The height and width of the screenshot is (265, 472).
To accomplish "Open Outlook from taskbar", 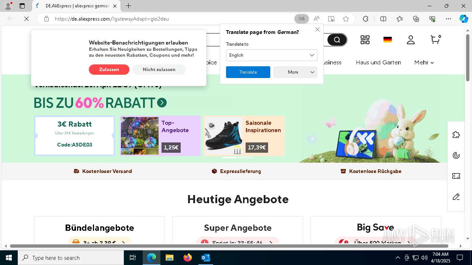I will pyautogui.click(x=205, y=258).
